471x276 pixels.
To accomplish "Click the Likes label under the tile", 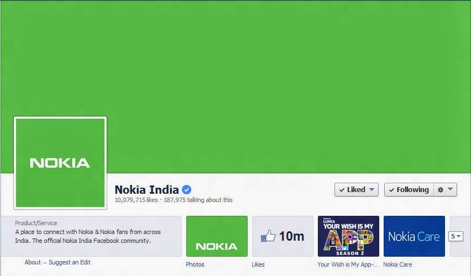I will point(258,264).
